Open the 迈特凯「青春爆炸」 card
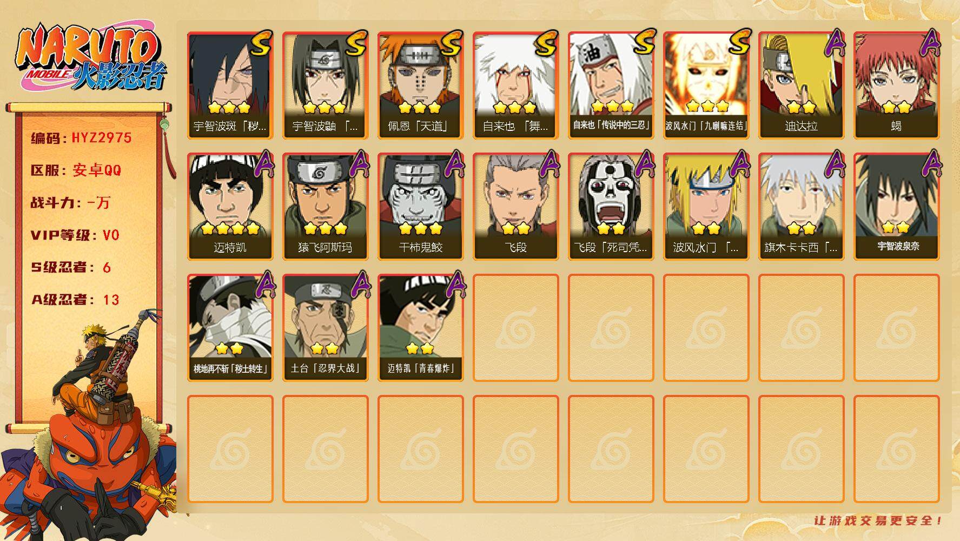The image size is (960, 541). point(420,328)
